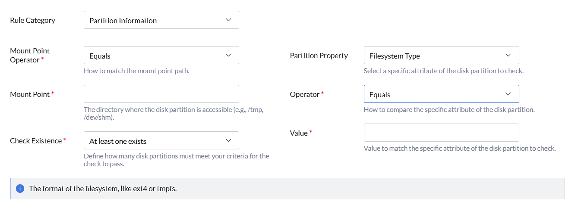Viewport: 575px width, 223px height.
Task: Open the Check Existence dropdown
Action: pyautogui.click(x=161, y=141)
